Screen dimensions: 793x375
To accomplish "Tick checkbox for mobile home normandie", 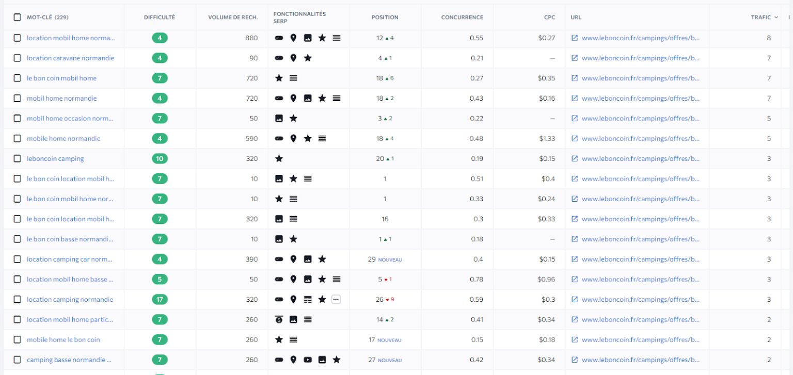I will 18,139.
